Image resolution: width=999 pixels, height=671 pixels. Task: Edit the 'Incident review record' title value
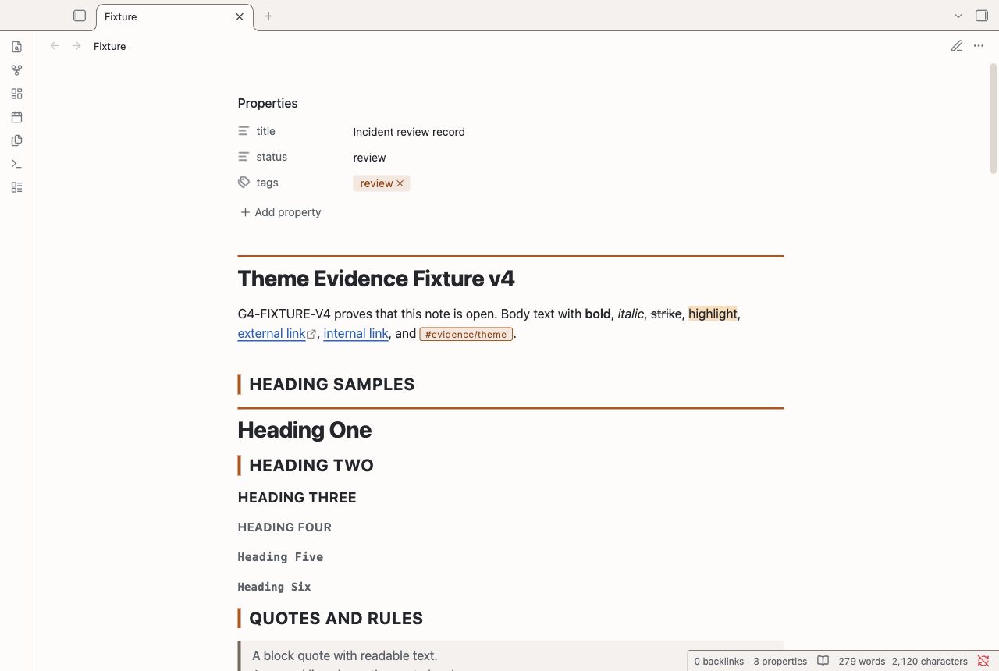(x=409, y=132)
